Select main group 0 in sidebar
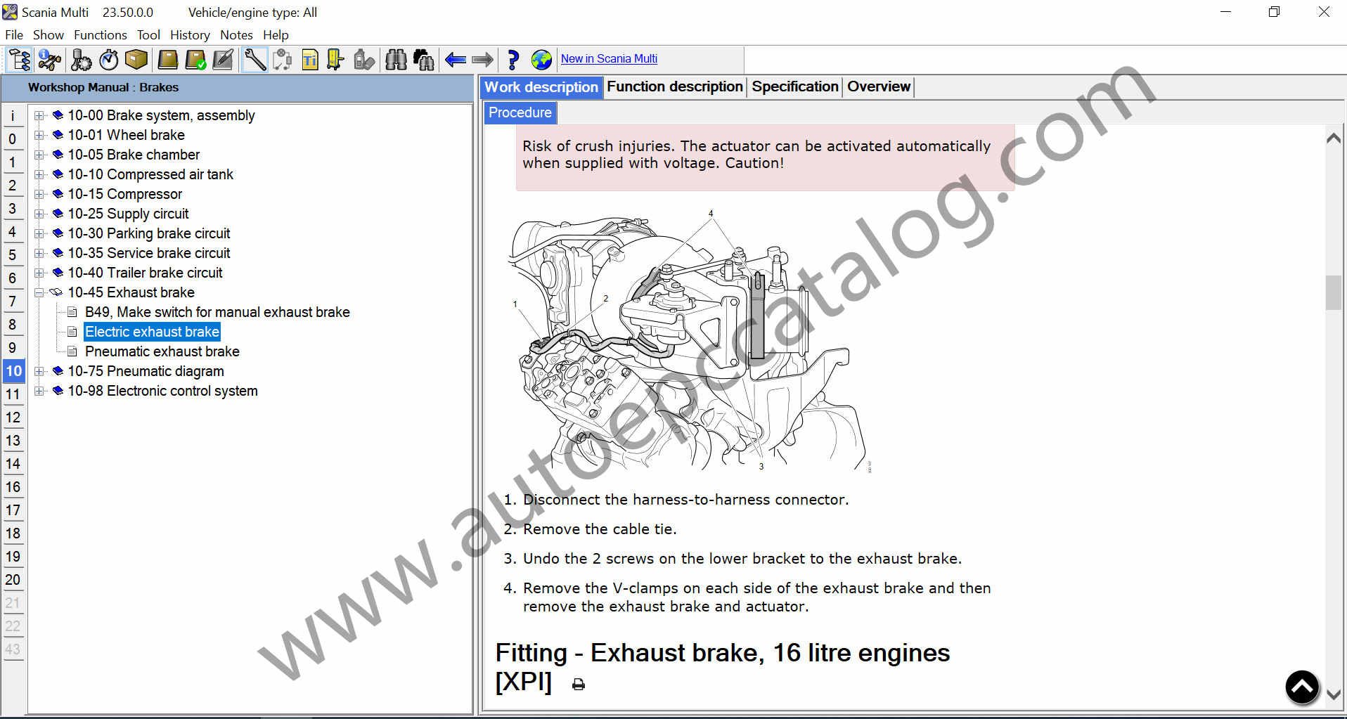Viewport: 1347px width, 719px height. tap(13, 138)
